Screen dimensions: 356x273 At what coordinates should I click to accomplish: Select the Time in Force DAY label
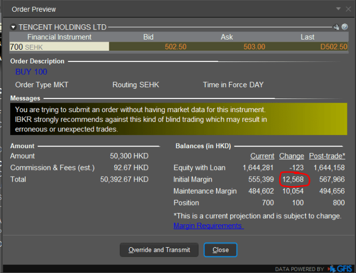(x=233, y=85)
